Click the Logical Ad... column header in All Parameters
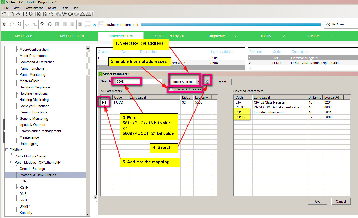 (202, 97)
